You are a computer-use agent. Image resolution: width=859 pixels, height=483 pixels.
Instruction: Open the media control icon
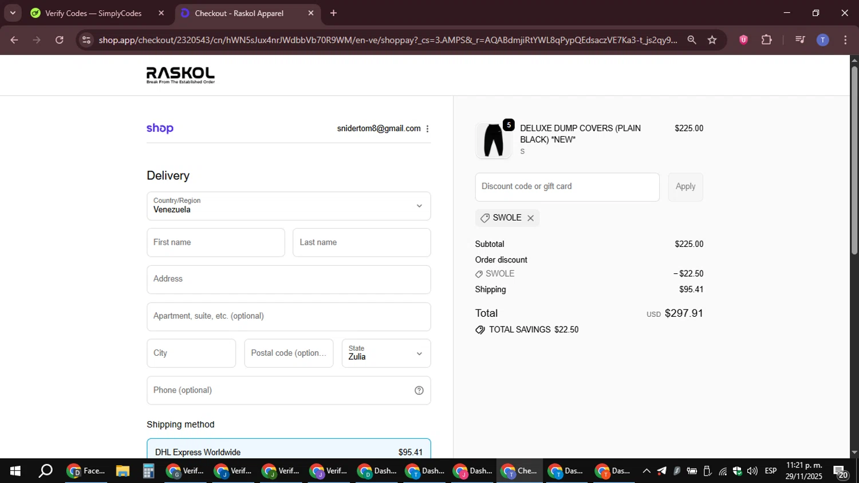[x=800, y=40]
